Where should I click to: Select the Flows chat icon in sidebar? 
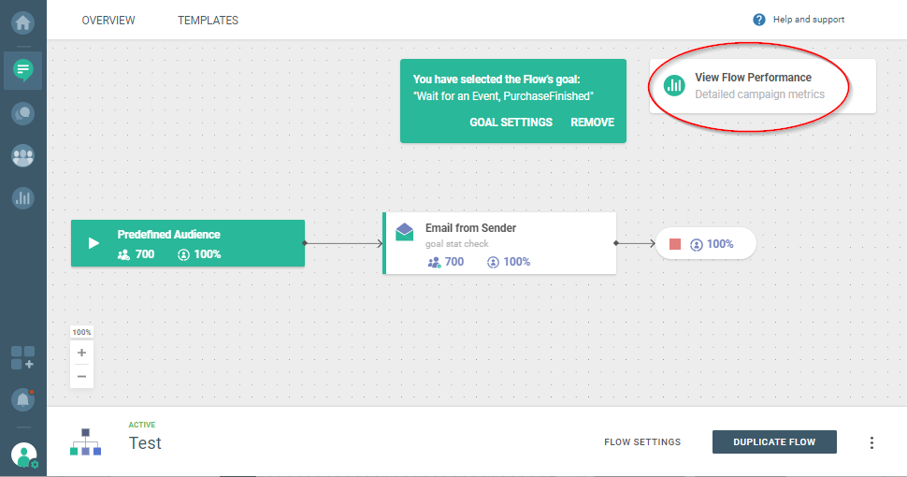click(x=23, y=69)
